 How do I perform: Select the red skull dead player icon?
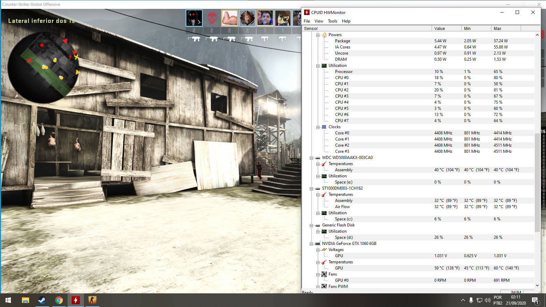[x=212, y=18]
